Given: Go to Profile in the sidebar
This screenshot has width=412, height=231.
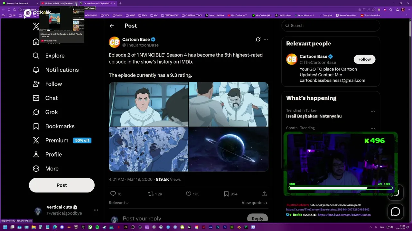Looking at the screenshot, I should pos(47,155).
